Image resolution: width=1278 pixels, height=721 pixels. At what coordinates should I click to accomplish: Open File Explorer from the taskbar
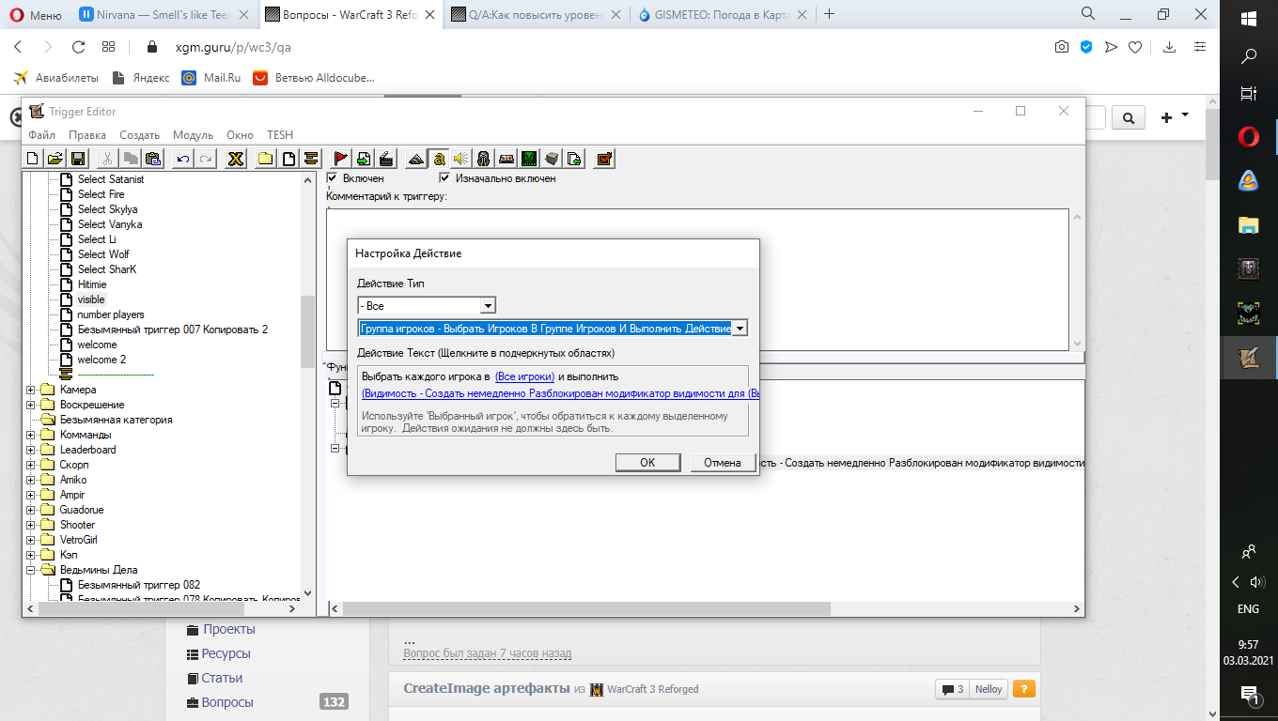pos(1249,224)
